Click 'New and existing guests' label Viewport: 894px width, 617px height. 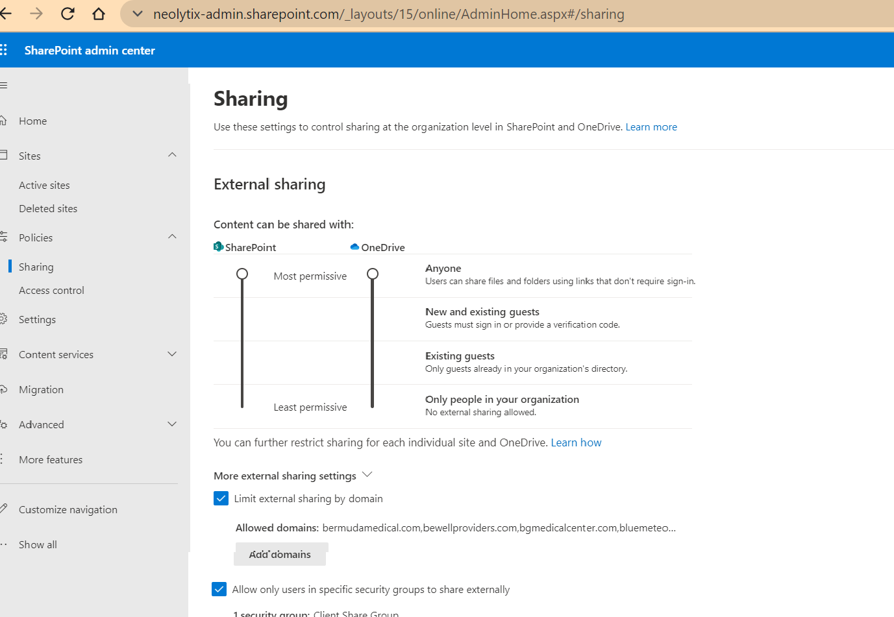coord(482,312)
